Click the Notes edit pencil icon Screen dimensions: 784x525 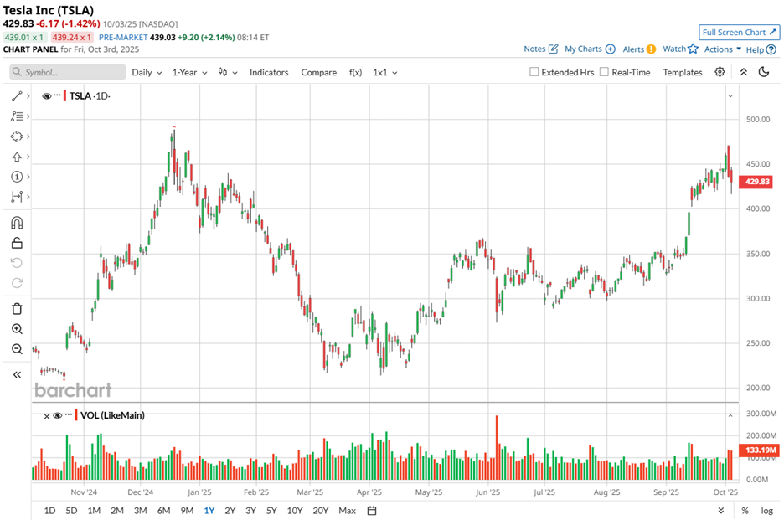[553, 49]
